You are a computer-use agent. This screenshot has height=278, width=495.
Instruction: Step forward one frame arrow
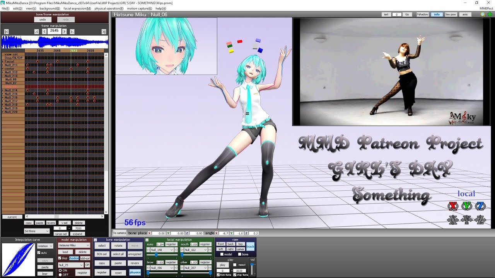(64, 32)
